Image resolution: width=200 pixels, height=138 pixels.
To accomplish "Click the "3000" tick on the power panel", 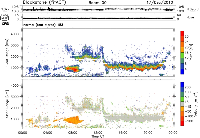I will coord(14,45).
